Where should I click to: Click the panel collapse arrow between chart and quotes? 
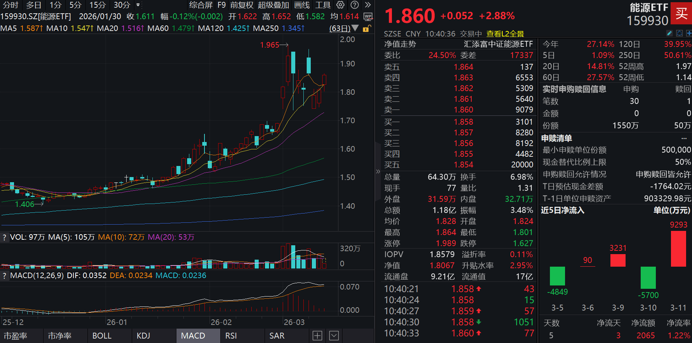378,171
